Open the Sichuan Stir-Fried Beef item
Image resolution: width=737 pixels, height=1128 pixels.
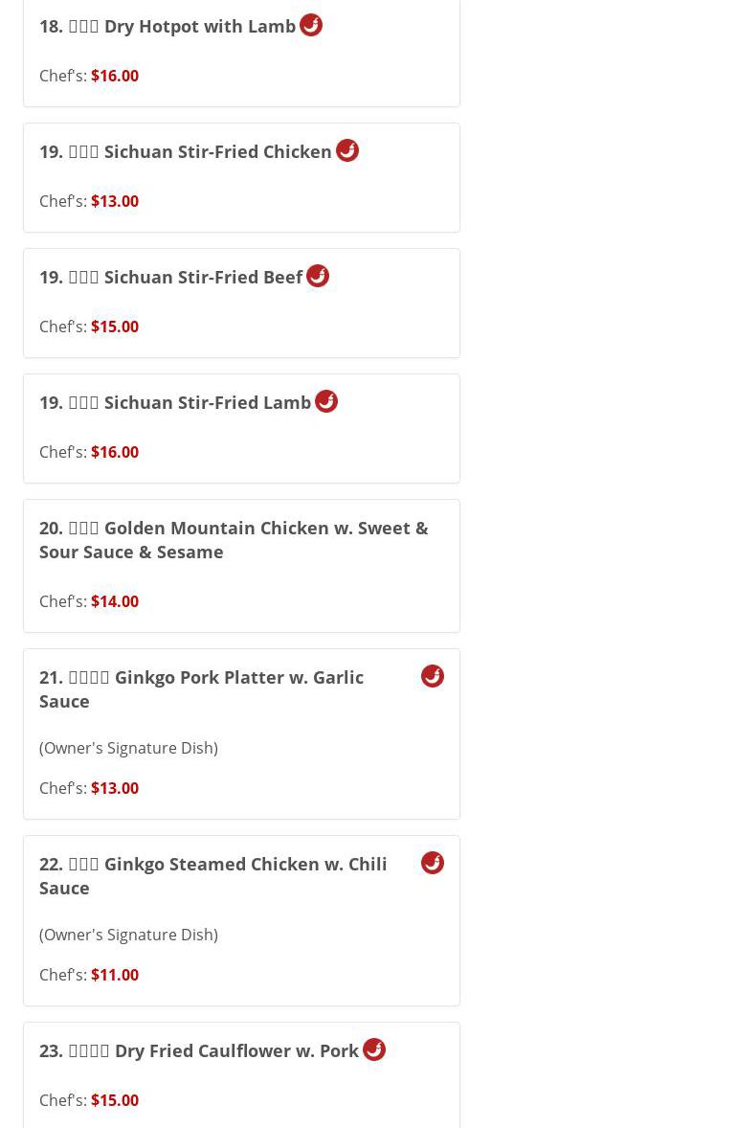(171, 277)
